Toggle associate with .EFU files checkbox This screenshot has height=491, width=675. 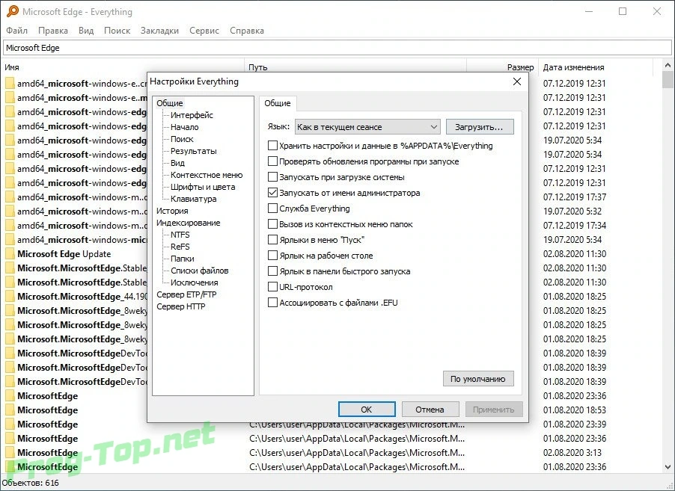tap(272, 302)
